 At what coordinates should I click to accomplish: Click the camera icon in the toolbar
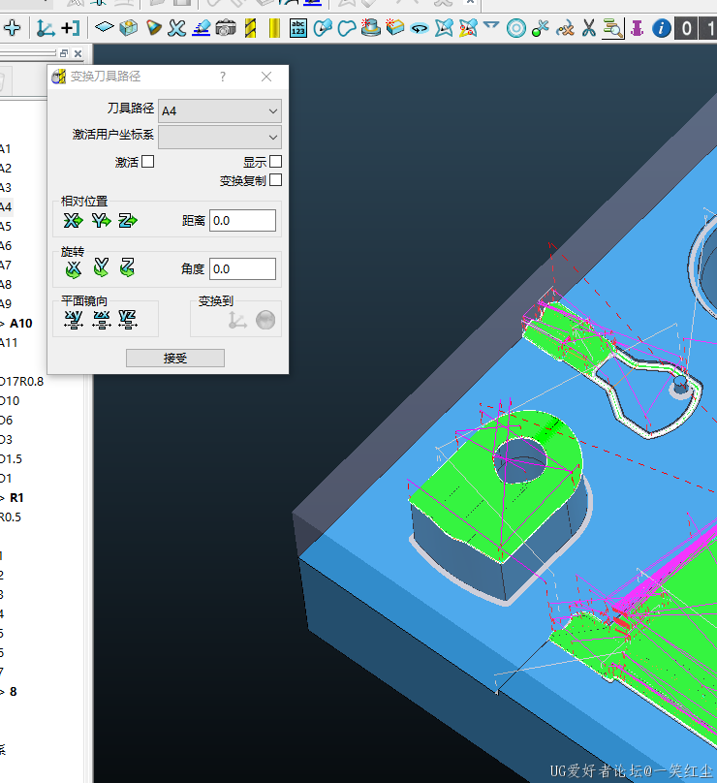pyautogui.click(x=226, y=28)
